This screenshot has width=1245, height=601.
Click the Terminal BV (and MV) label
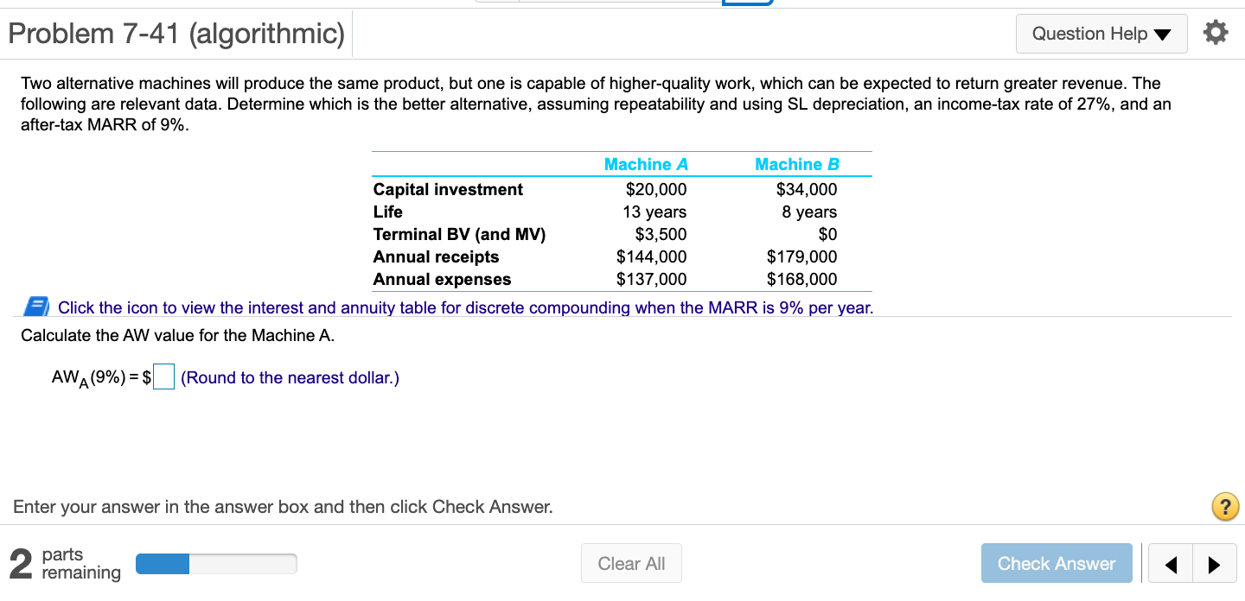pyautogui.click(x=459, y=234)
